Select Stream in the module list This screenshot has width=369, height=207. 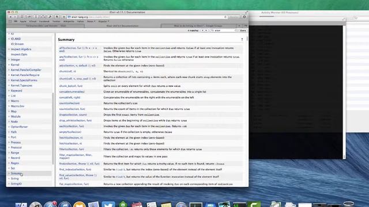click(x=16, y=174)
